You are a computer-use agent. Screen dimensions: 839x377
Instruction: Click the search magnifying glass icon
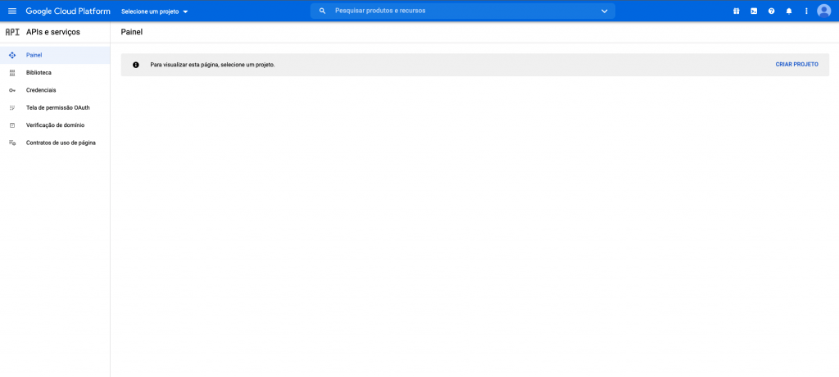(322, 11)
